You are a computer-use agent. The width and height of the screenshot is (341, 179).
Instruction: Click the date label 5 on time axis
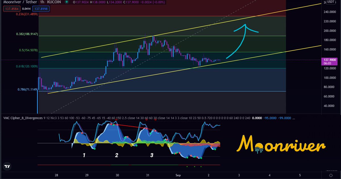[300, 175]
